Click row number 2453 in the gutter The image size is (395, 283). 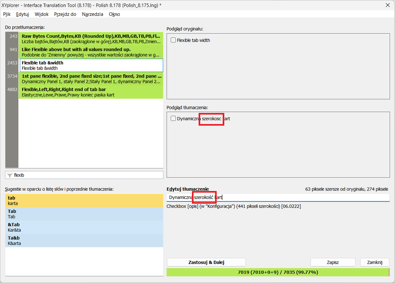(x=12, y=63)
